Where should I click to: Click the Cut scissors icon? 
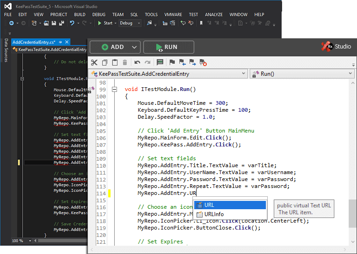94,62
